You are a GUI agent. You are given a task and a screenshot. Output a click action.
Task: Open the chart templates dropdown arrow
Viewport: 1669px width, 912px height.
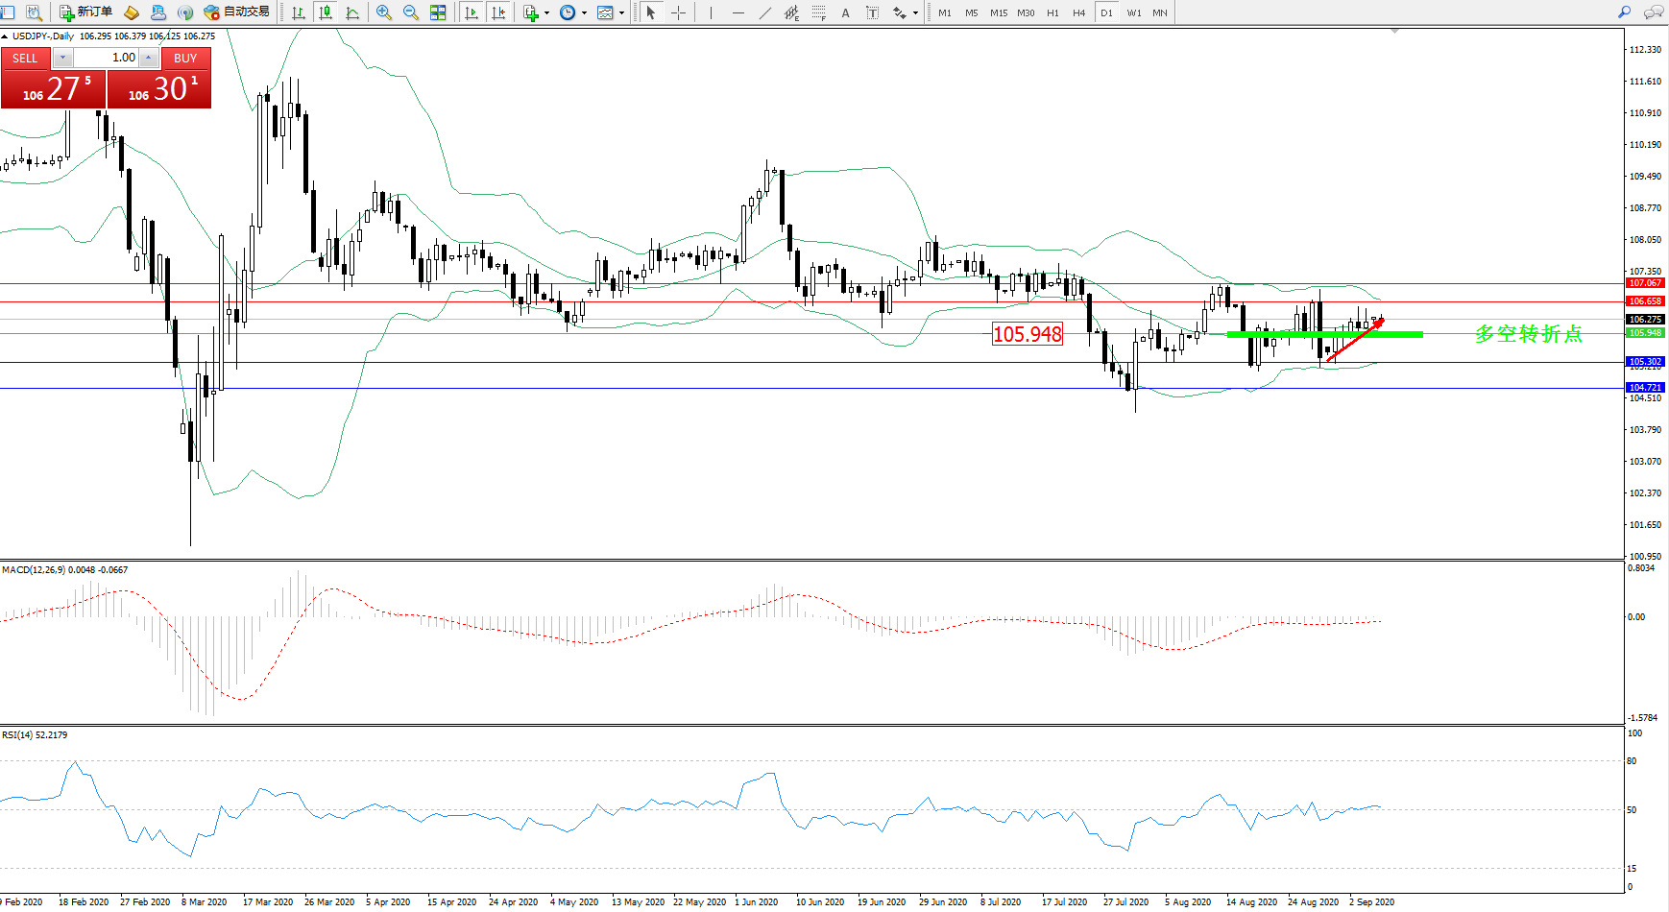coord(621,13)
